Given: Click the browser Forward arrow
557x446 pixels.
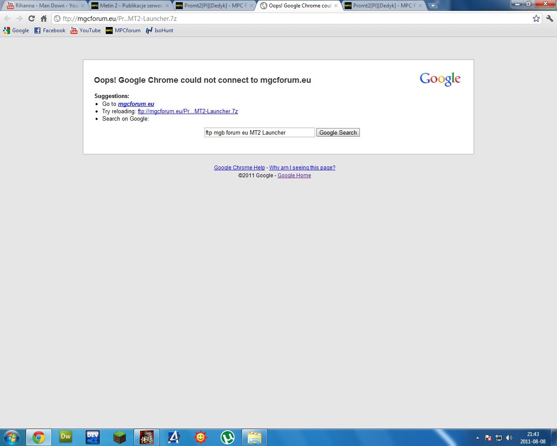Looking at the screenshot, I should click(19, 18).
